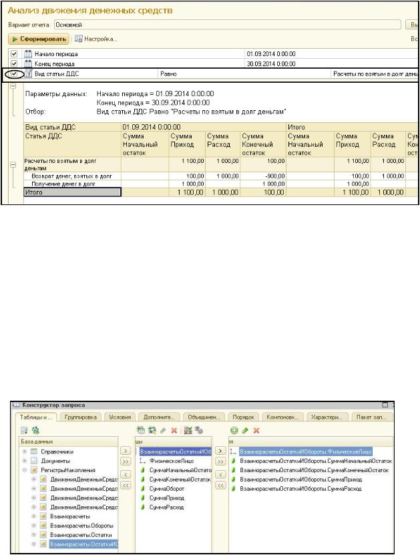
Task: Click the -900,00 ending balance cell
Action: pos(263,176)
